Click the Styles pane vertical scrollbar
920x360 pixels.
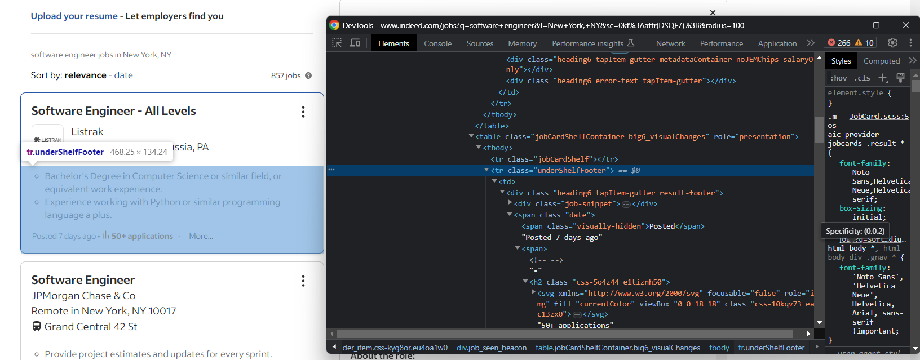coord(915,86)
